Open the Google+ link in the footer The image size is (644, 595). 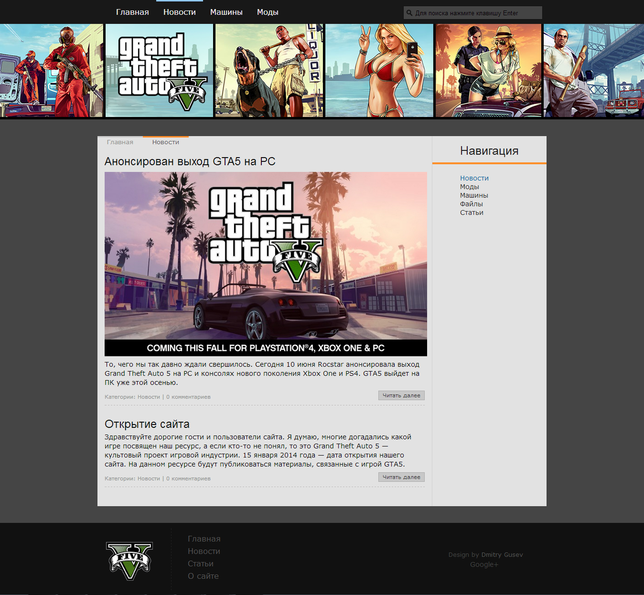(x=484, y=564)
